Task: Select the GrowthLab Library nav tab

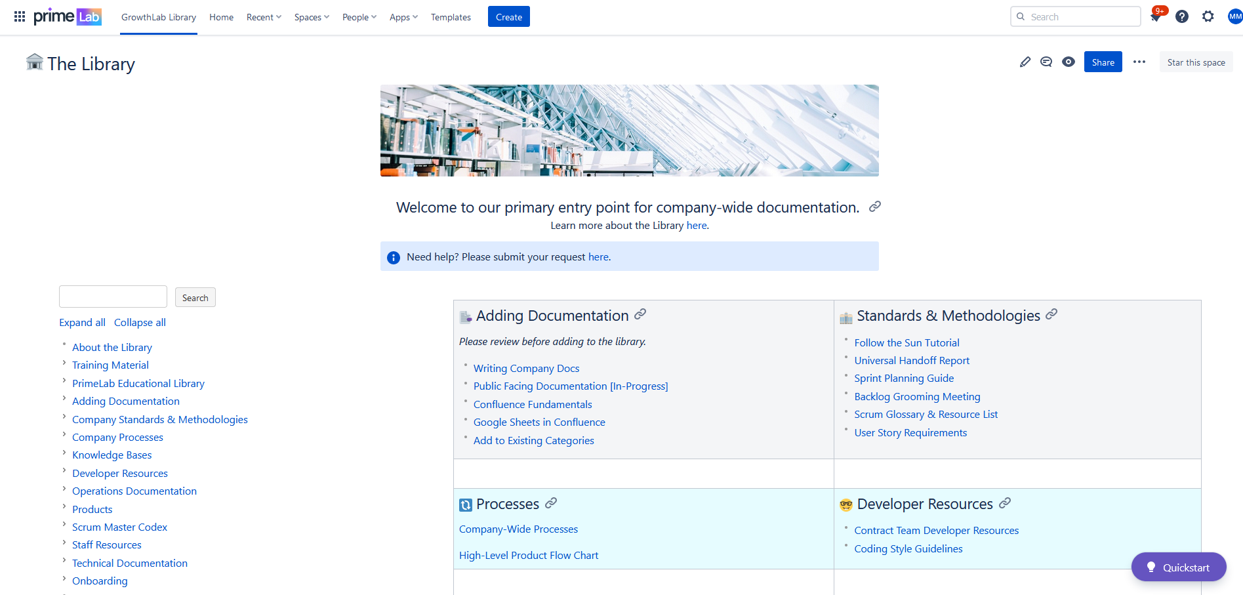Action: 159,17
